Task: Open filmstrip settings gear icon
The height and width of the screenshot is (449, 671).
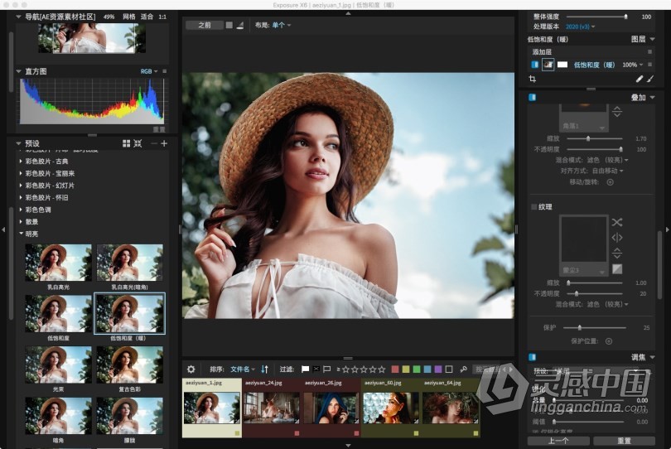Action: click(x=191, y=369)
